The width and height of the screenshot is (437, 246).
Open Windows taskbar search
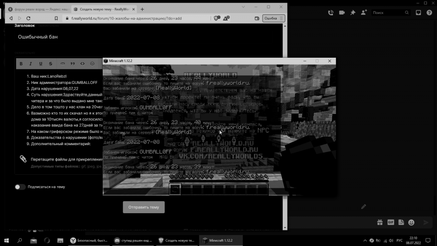[x=20, y=240]
